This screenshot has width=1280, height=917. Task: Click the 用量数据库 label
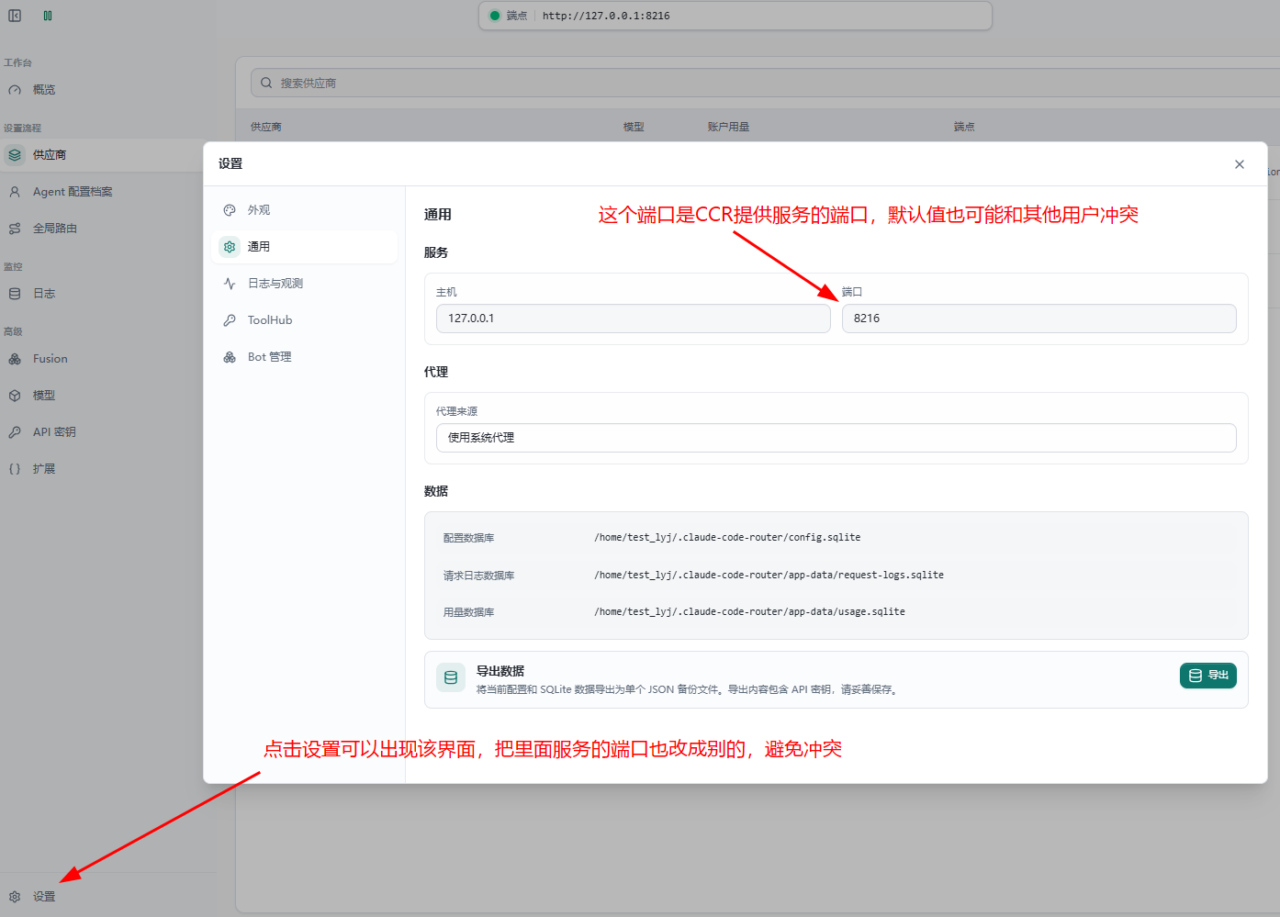(468, 612)
